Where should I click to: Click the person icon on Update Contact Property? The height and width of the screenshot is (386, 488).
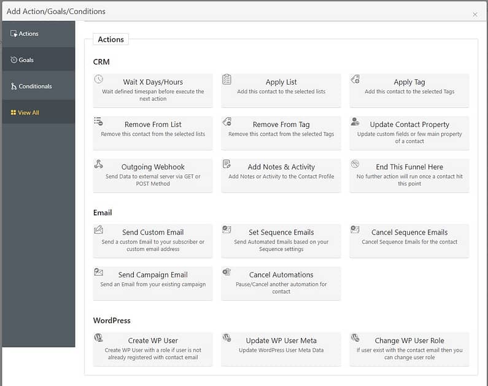(x=355, y=122)
